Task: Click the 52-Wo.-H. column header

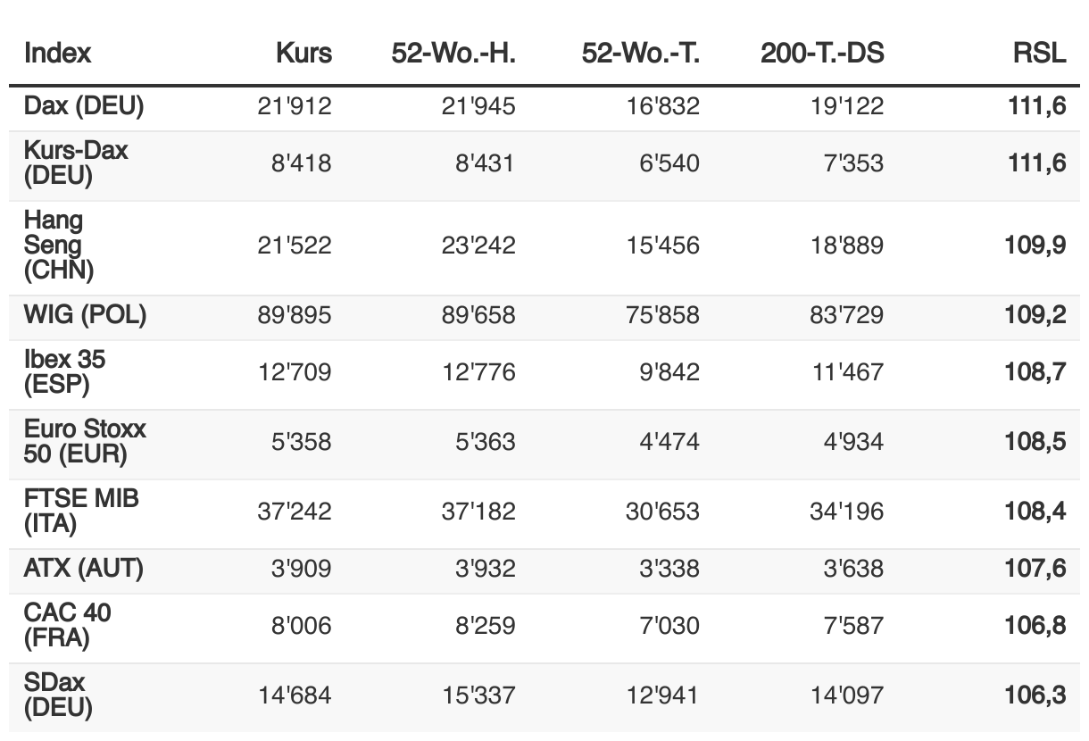Action: point(453,53)
